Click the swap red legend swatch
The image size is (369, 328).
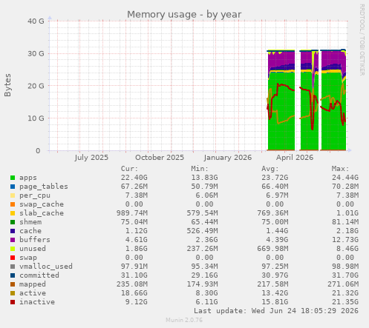pos(13,258)
